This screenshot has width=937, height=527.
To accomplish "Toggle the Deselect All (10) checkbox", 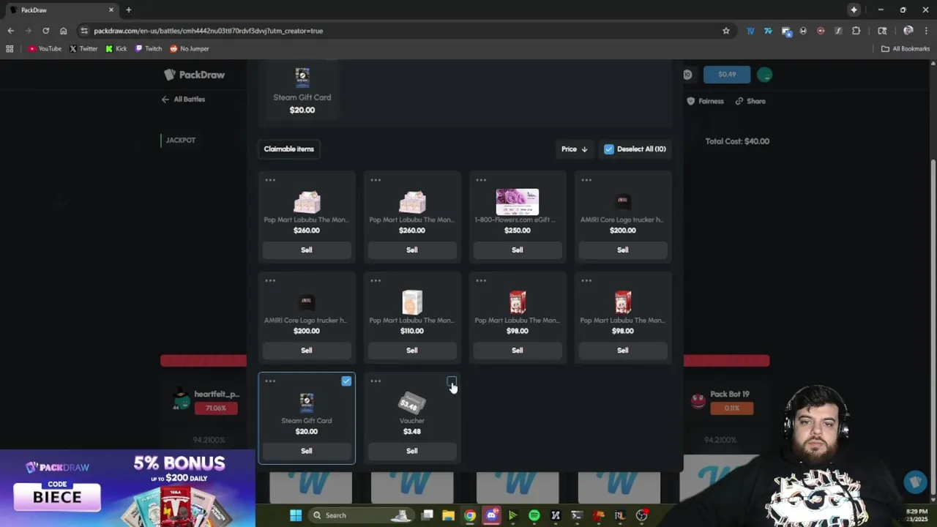I will (x=608, y=149).
